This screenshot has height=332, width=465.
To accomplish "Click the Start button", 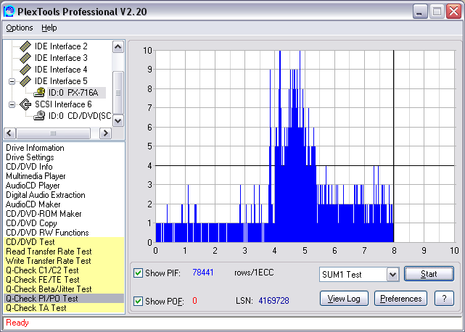I will [429, 274].
